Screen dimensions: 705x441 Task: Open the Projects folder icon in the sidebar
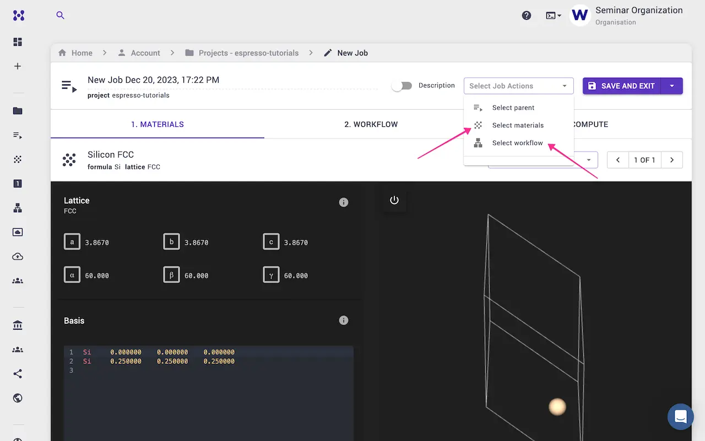[x=17, y=111]
